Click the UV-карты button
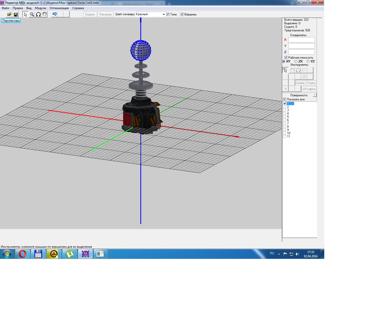Image resolution: width=378 pixels, height=319 pixels. pyautogui.click(x=309, y=89)
